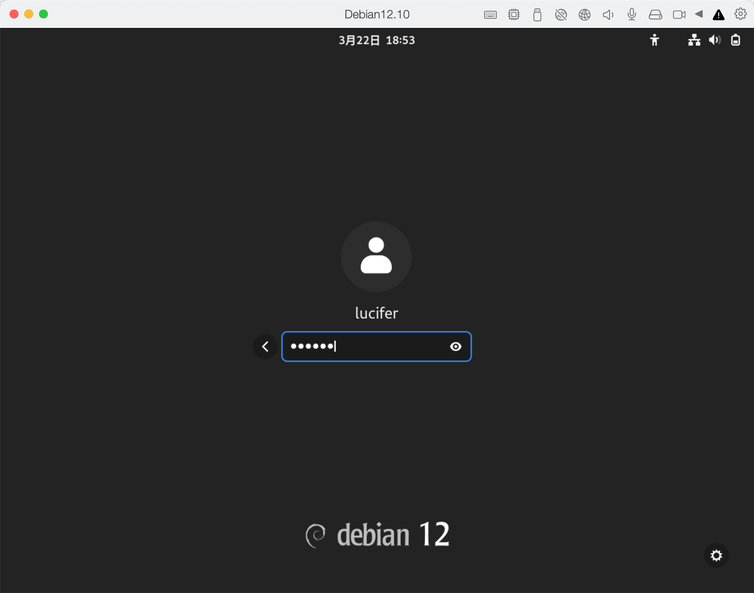Click the volume icon in GNOME top bar
The width and height of the screenshot is (754, 593).
point(714,40)
